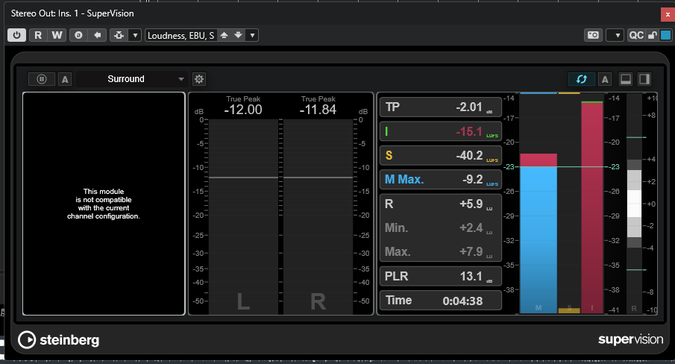The height and width of the screenshot is (364, 675).
Task: Click the PLR 13.1 readout
Action: [441, 276]
